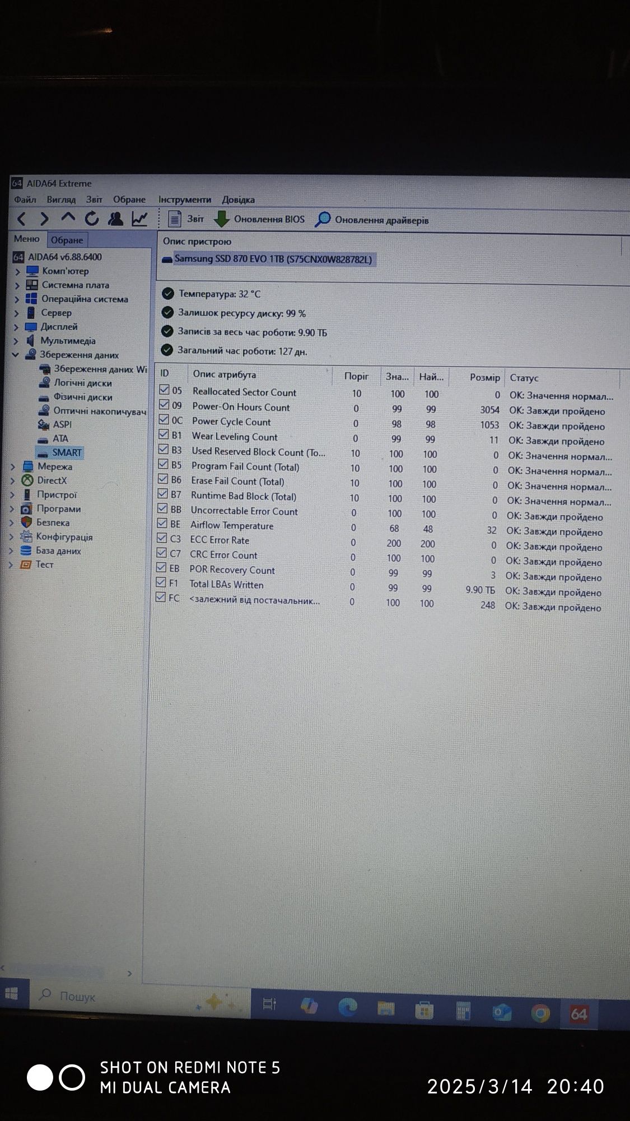Viewport: 630px width, 1121px height.
Task: Toggle checkbox for Power Cycle Count
Action: click(x=164, y=419)
